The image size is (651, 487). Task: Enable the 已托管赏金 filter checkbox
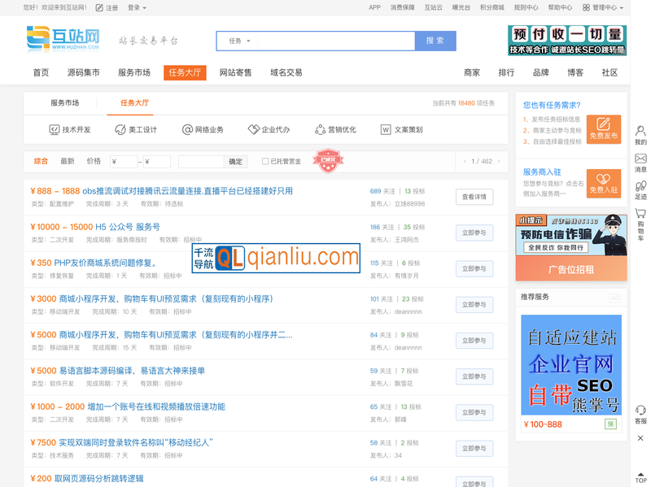[266, 160]
